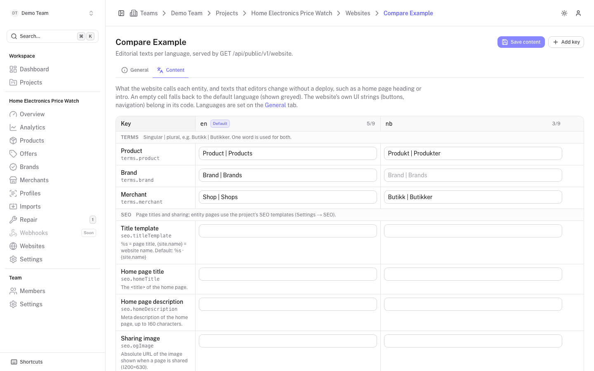Open the Overview page

pyautogui.click(x=52, y=114)
